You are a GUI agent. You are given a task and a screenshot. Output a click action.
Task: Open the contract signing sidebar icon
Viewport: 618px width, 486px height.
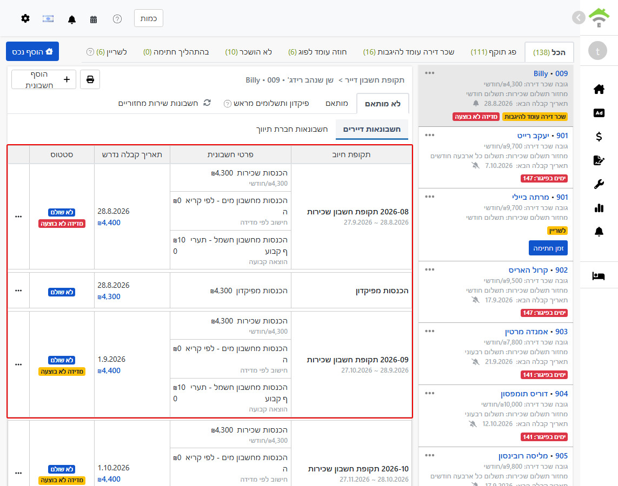tap(599, 160)
